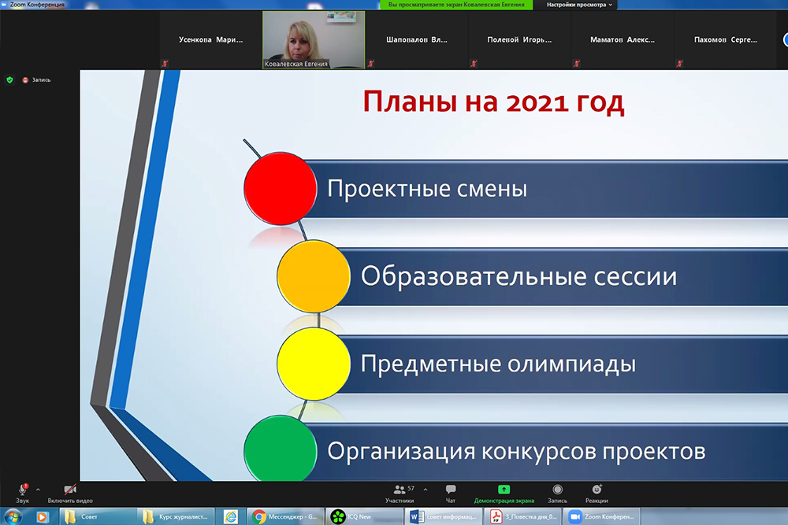This screenshot has width=788, height=525.
Task: Select participant tile Шаповалов Вл...
Action: (417, 39)
